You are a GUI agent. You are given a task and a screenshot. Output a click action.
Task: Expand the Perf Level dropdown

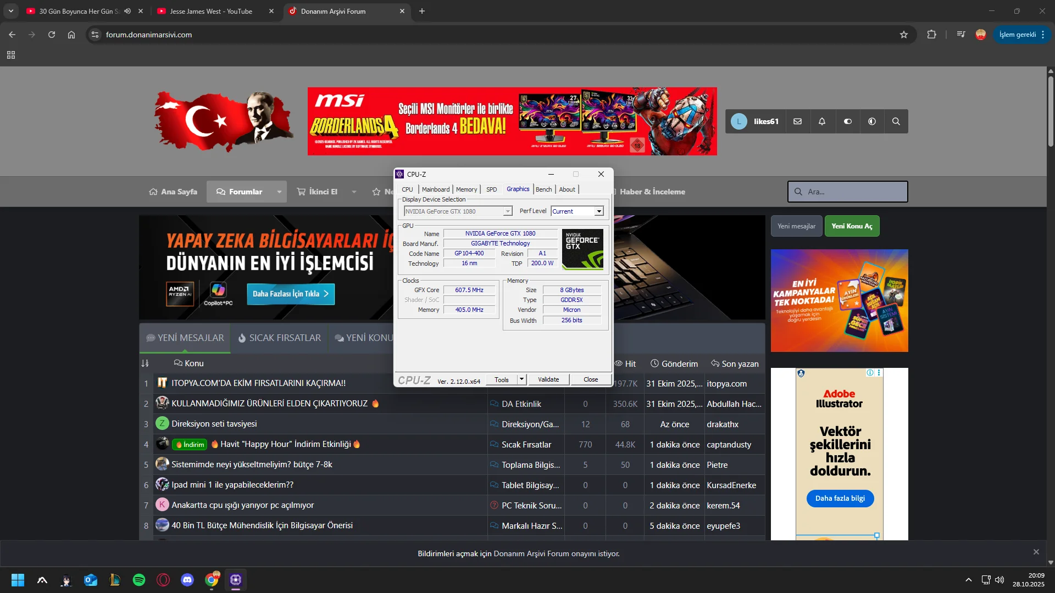pyautogui.click(x=599, y=211)
